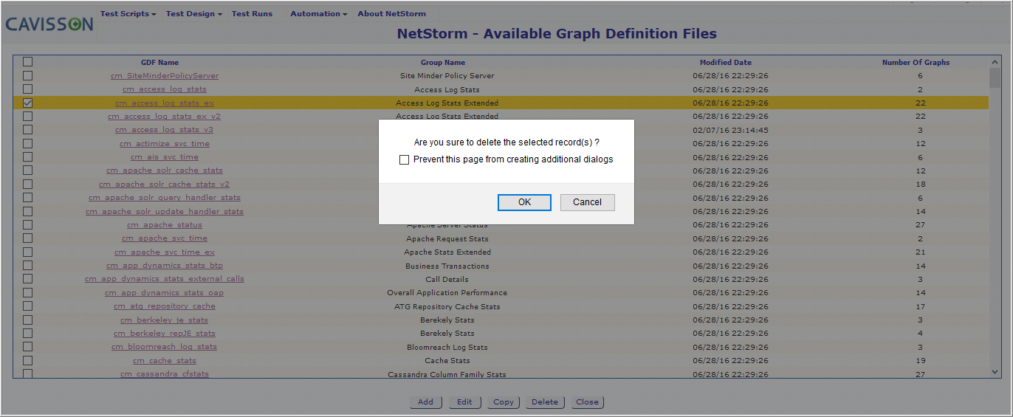This screenshot has width=1013, height=417.
Task: Click Cancel in the delete dialog
Action: (587, 202)
